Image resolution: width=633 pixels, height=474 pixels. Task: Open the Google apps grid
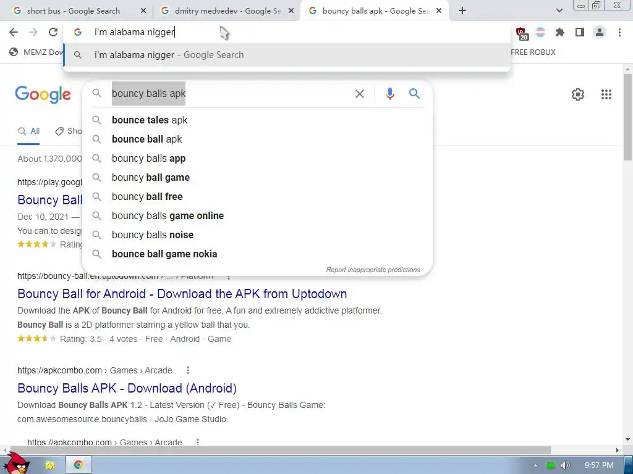(606, 94)
